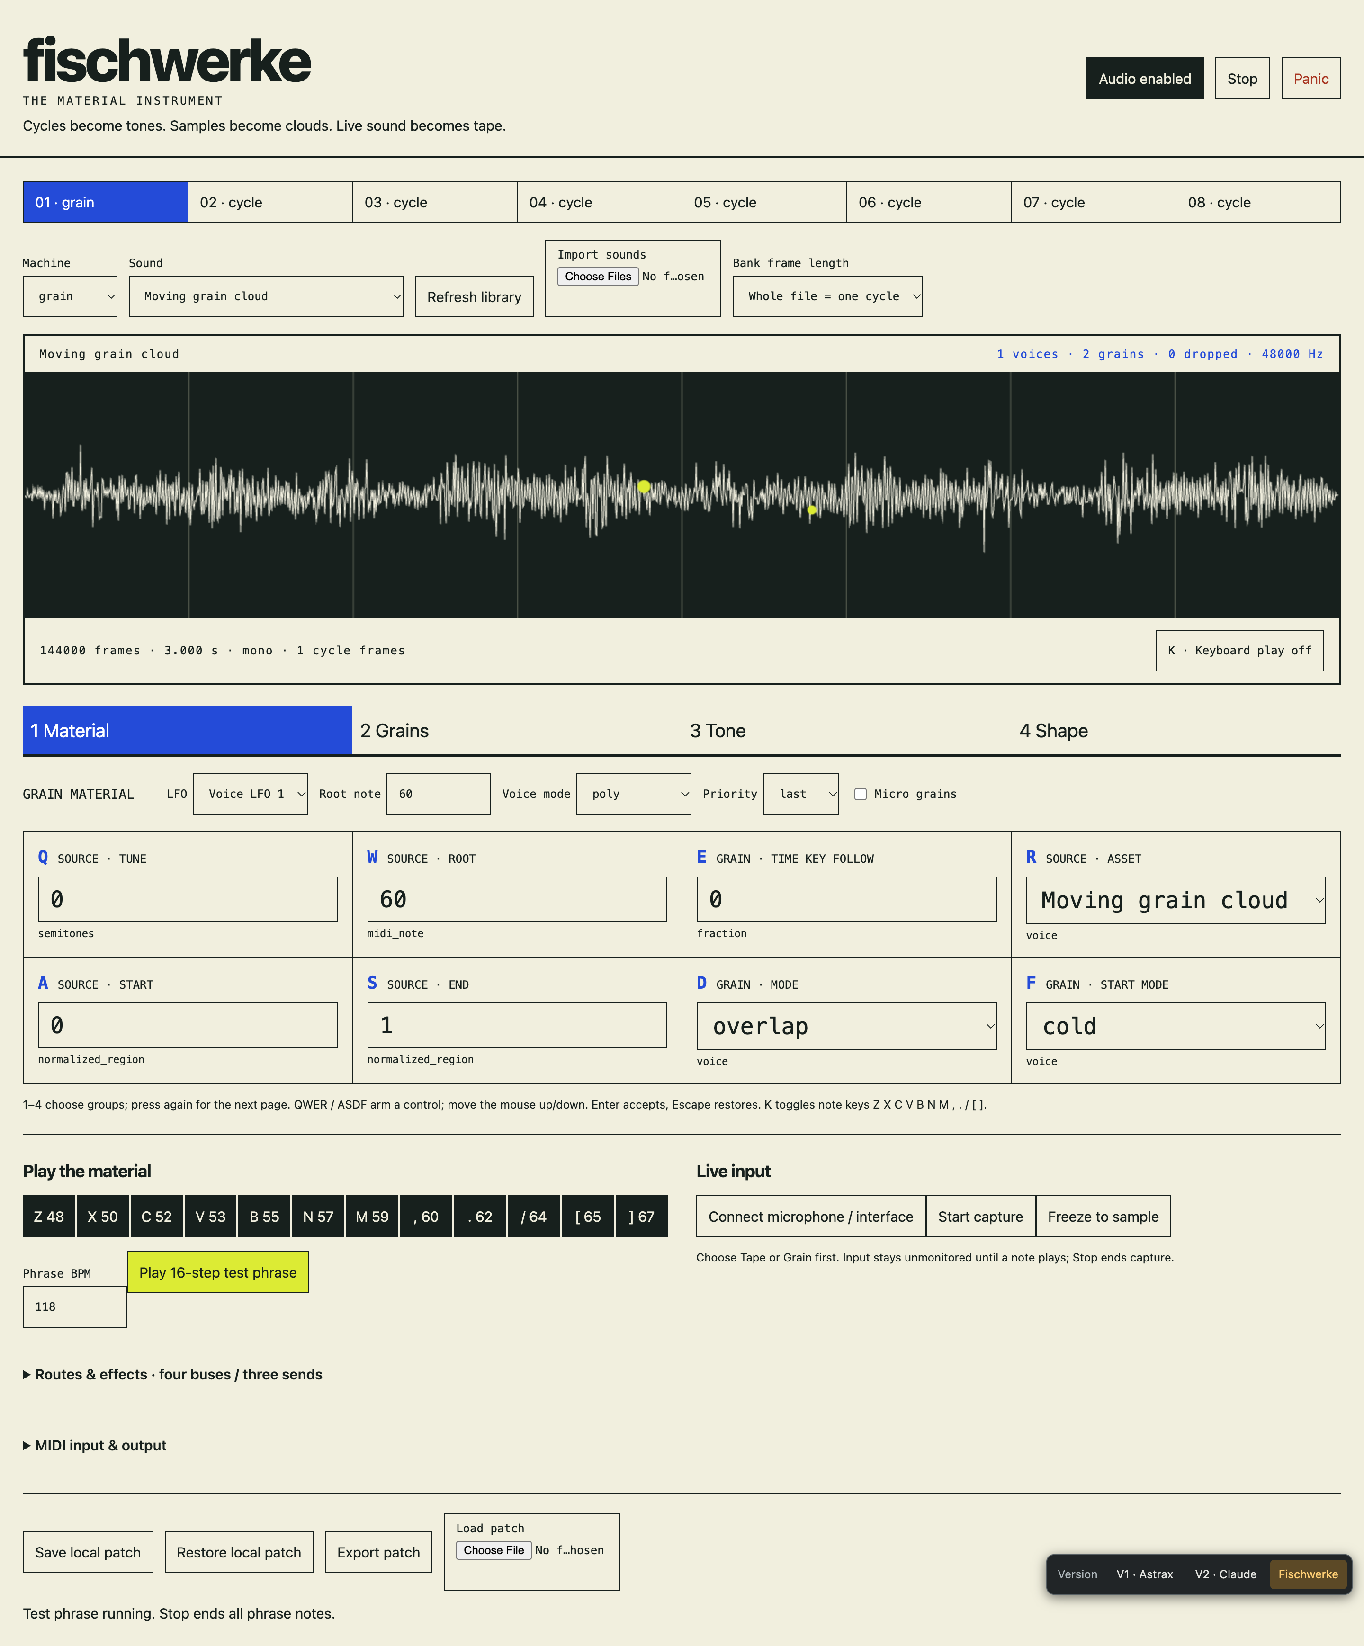Click Export patch button
This screenshot has width=1364, height=1646.
(x=378, y=1553)
